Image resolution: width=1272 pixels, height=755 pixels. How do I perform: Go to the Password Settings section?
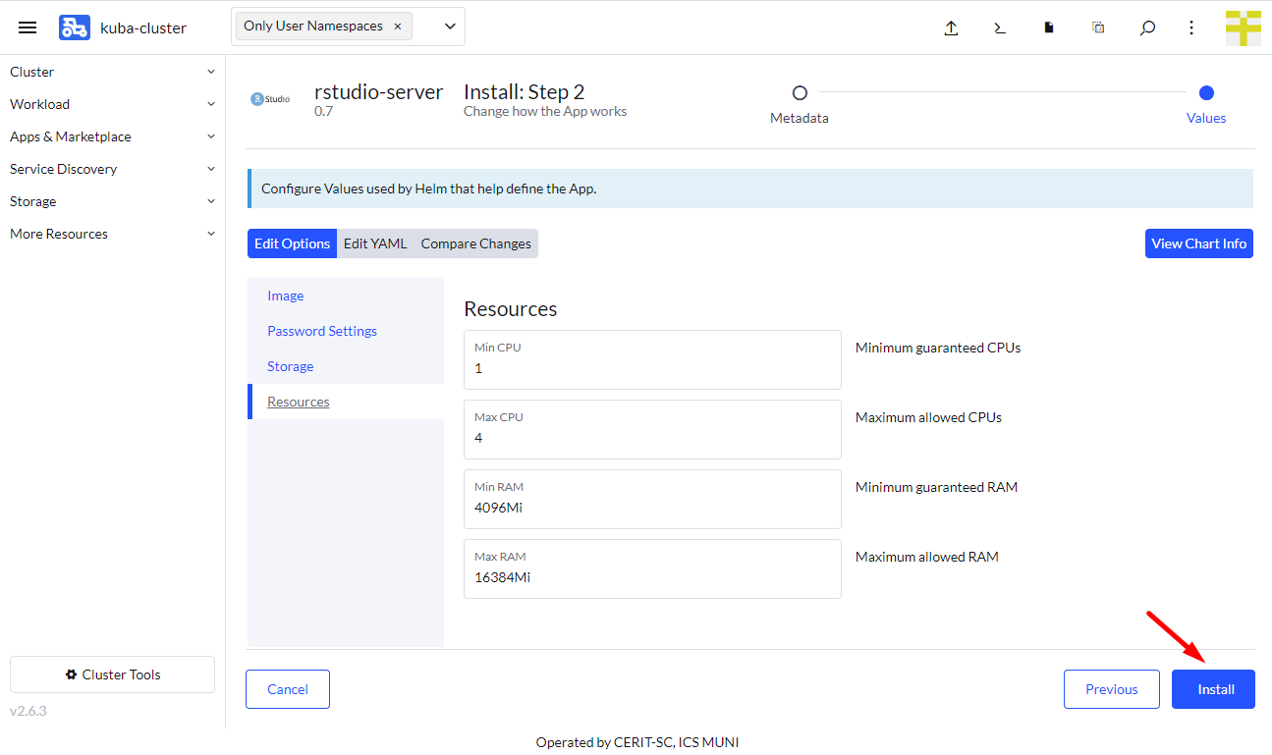coord(322,331)
